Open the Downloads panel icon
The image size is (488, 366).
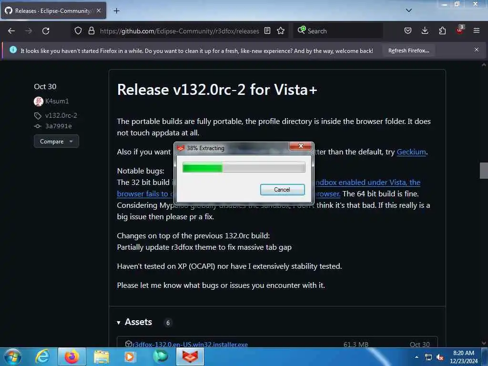coord(425,30)
